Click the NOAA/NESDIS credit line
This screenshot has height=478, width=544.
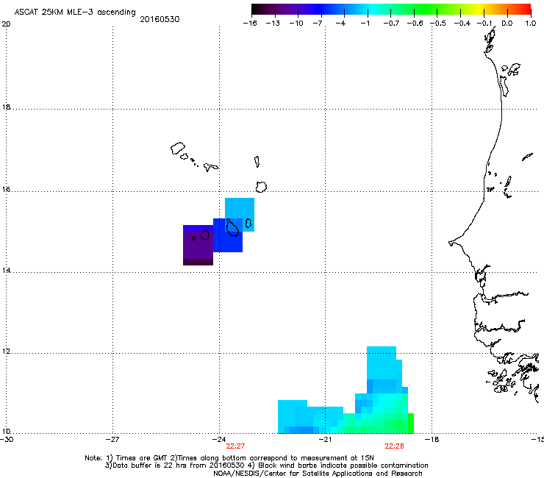pos(318,474)
